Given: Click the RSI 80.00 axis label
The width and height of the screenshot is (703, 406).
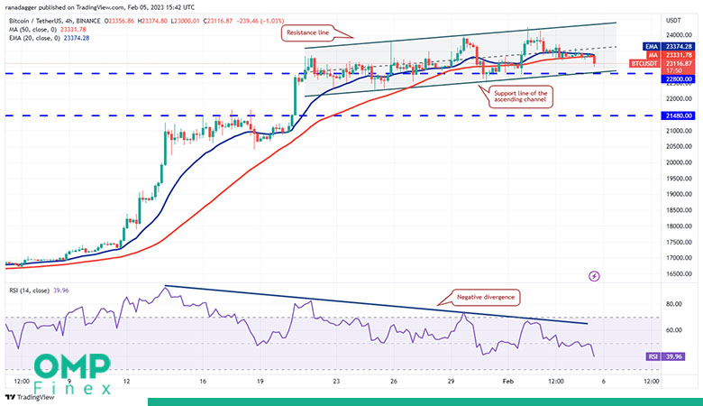Looking at the screenshot, I should coord(674,304).
